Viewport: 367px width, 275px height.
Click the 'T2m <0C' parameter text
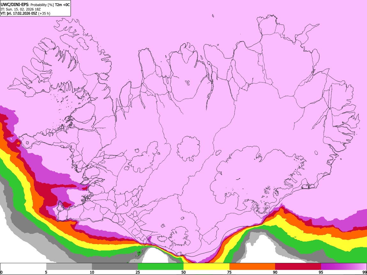click(62, 5)
